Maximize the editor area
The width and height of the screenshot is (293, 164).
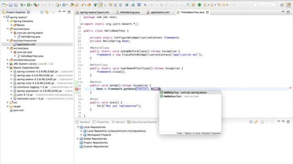[x=288, y=12]
